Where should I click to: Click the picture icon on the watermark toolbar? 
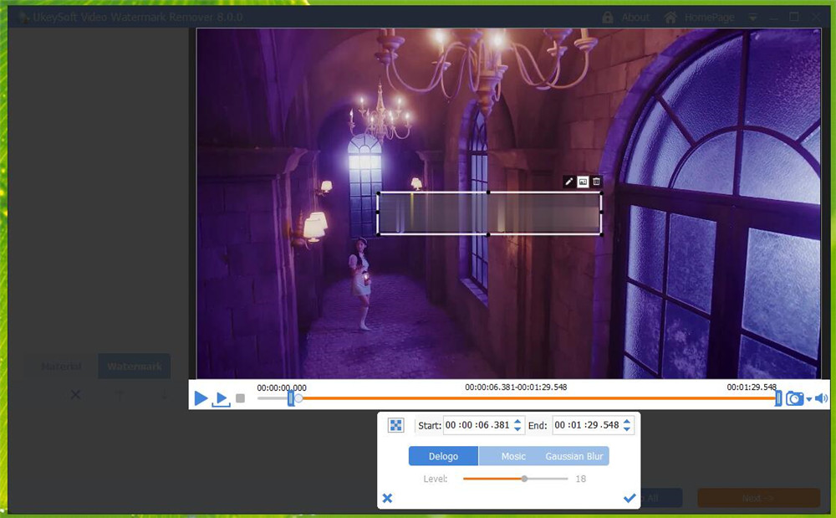(583, 181)
